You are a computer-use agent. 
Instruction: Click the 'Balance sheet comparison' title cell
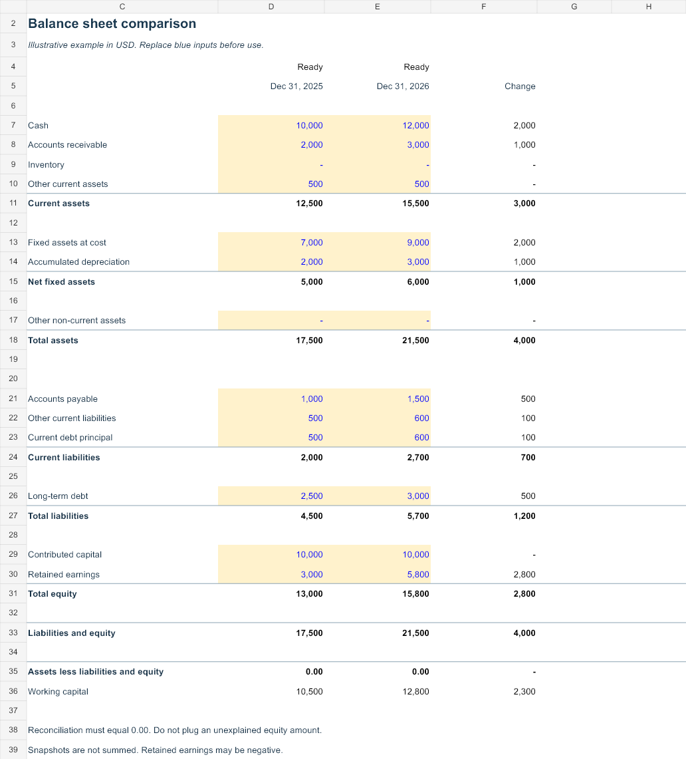[112, 23]
